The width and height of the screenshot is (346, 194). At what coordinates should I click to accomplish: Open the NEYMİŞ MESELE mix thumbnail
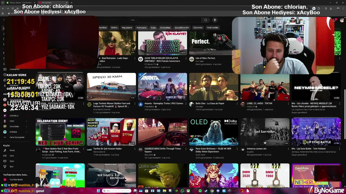pos(316,86)
